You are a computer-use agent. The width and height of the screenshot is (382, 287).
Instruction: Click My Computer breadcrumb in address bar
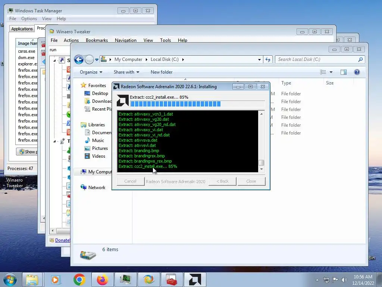[128, 59]
